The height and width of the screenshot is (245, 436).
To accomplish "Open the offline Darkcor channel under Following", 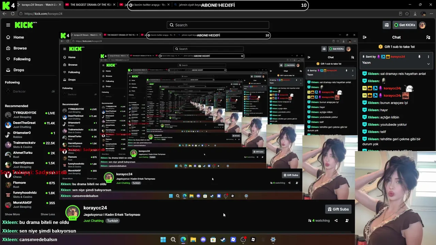I will click(x=30, y=92).
